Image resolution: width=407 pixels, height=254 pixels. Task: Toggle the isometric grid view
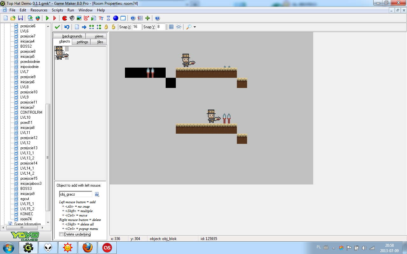point(179,27)
